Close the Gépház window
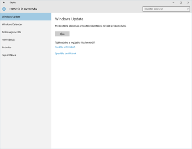192x149 pixels. tap(188, 2)
